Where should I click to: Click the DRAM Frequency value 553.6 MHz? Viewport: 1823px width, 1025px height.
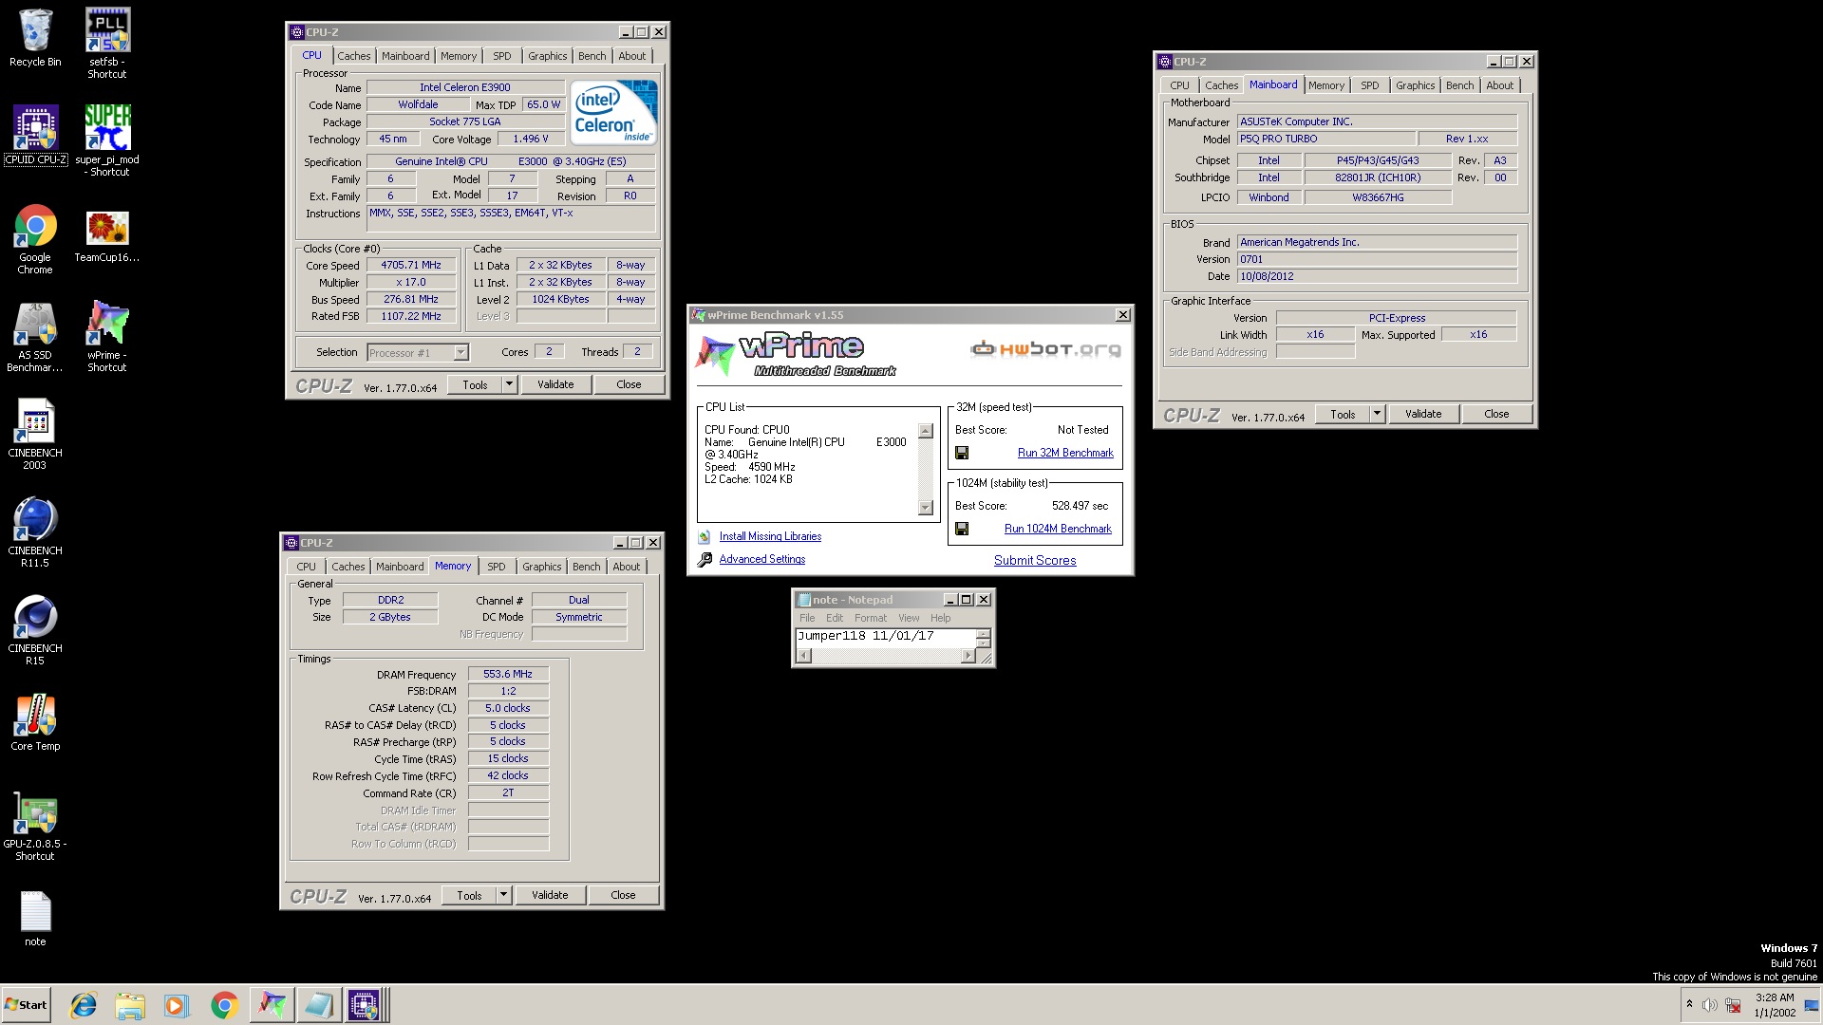point(508,675)
